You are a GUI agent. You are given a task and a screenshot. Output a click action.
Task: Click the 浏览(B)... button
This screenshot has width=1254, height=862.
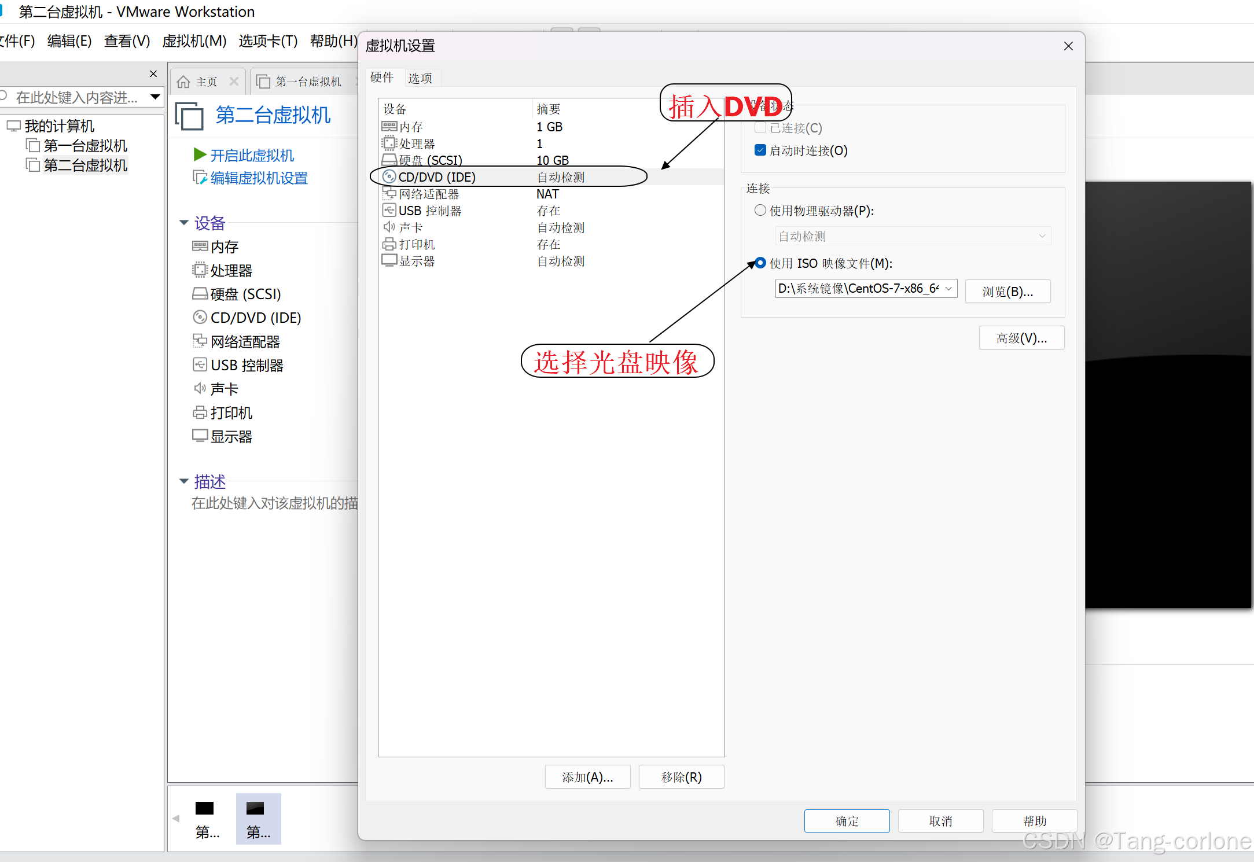tap(1007, 292)
